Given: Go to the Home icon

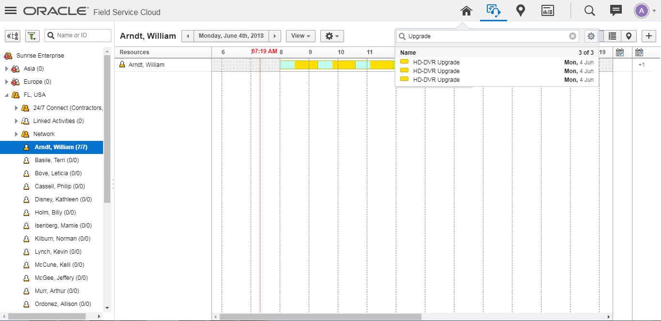Looking at the screenshot, I should click(x=466, y=11).
